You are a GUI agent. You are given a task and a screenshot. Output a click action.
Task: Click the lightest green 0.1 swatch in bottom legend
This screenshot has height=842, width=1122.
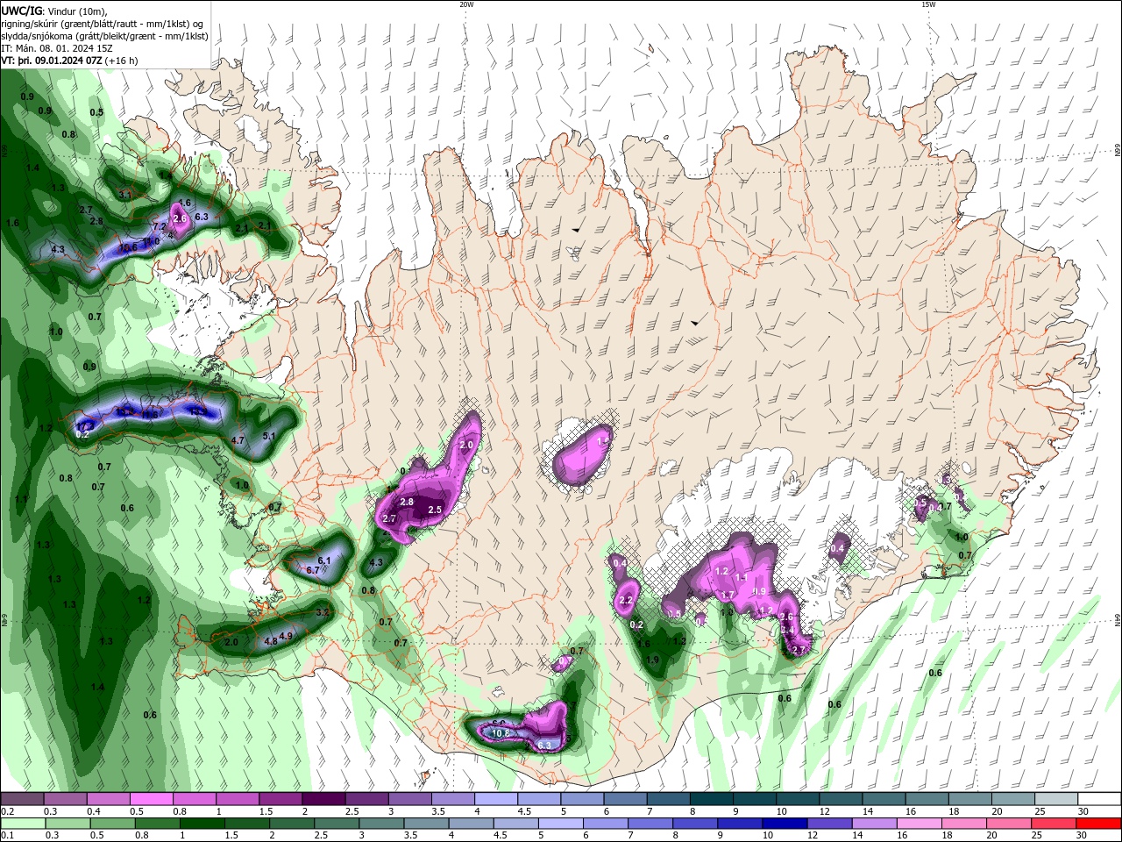(22, 824)
